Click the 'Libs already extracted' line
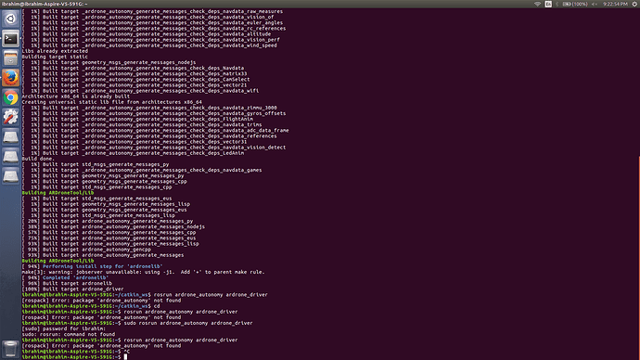Viewport: 640px width, 360px height. pos(55,51)
